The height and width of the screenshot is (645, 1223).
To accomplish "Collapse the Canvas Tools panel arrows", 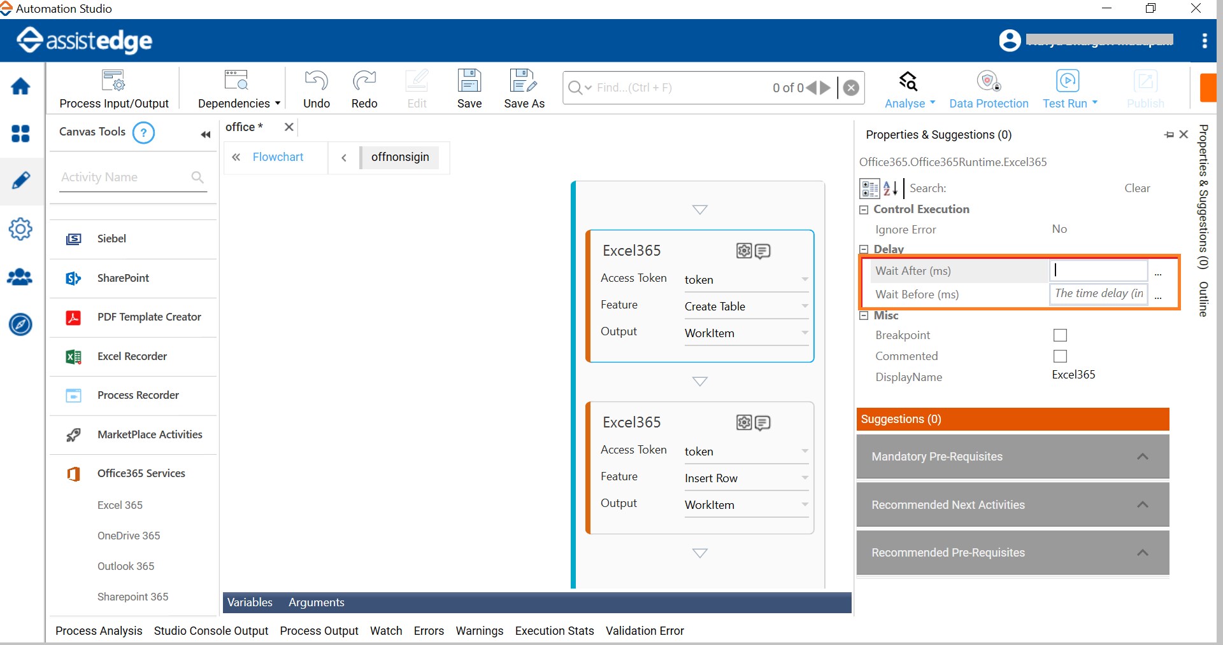I will [205, 134].
